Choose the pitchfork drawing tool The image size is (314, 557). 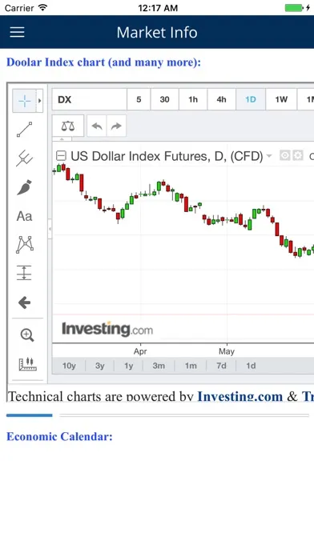tap(25, 158)
